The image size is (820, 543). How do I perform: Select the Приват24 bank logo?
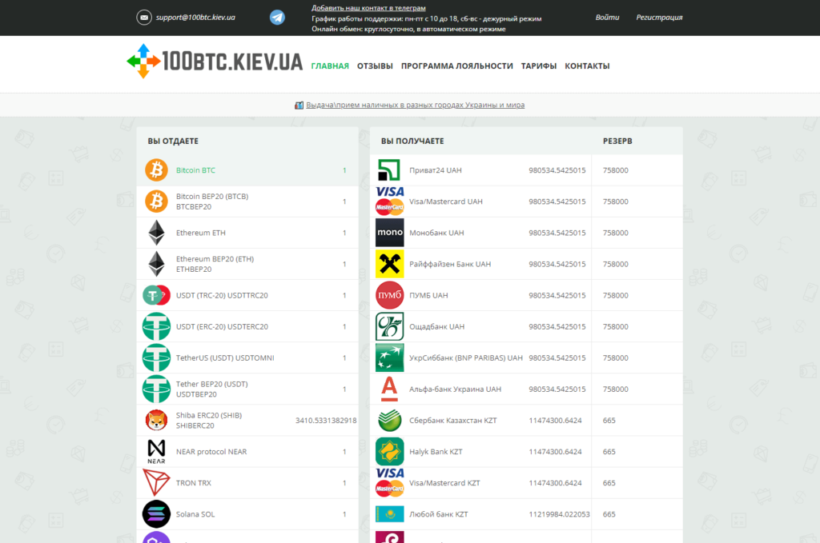coord(390,170)
